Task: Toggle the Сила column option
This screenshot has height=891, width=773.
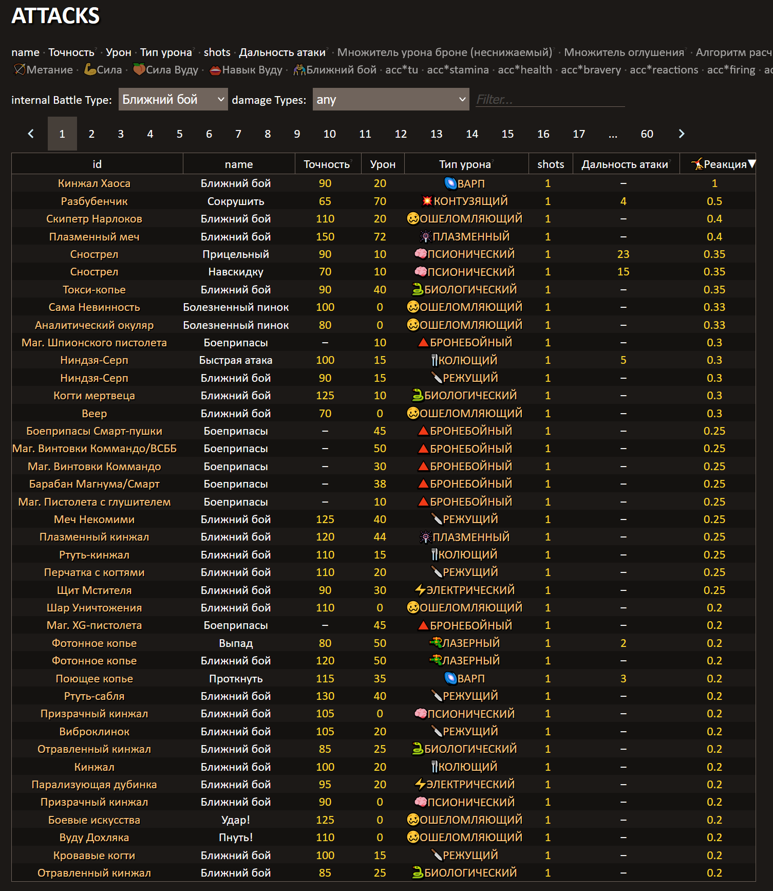Action: click(103, 69)
